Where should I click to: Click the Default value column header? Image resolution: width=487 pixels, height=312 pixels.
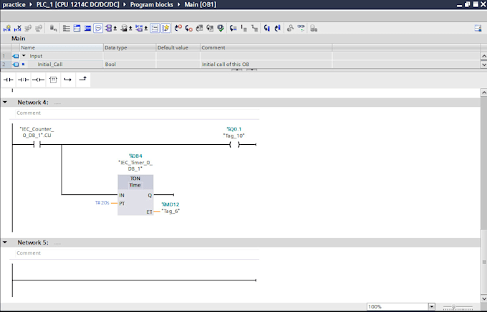[x=178, y=47]
